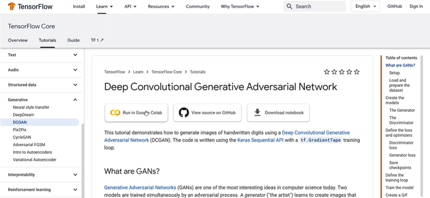Click View source on GitHub button
This screenshot has height=198, width=430.
click(x=207, y=113)
